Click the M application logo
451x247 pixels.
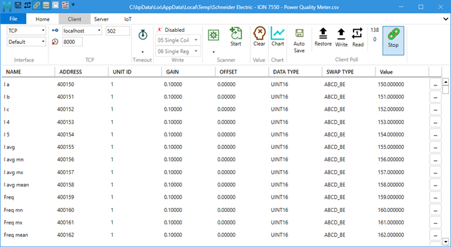[x=7, y=6]
